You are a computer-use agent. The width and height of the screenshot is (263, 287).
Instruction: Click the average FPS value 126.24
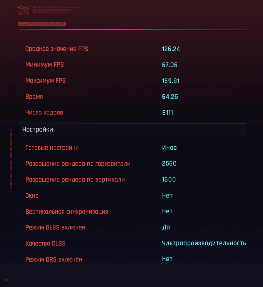coord(171,49)
